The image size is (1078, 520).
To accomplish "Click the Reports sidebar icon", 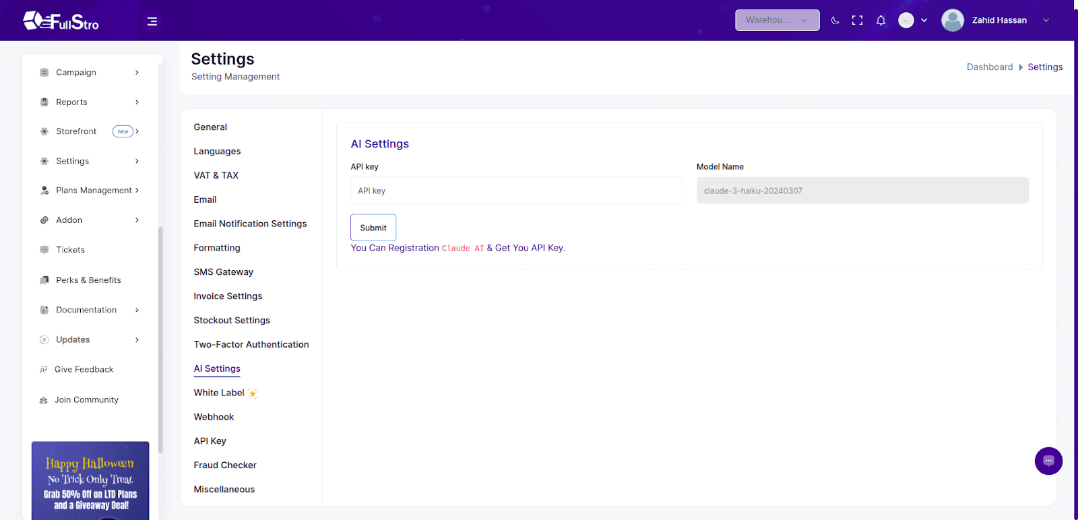I will tap(44, 102).
